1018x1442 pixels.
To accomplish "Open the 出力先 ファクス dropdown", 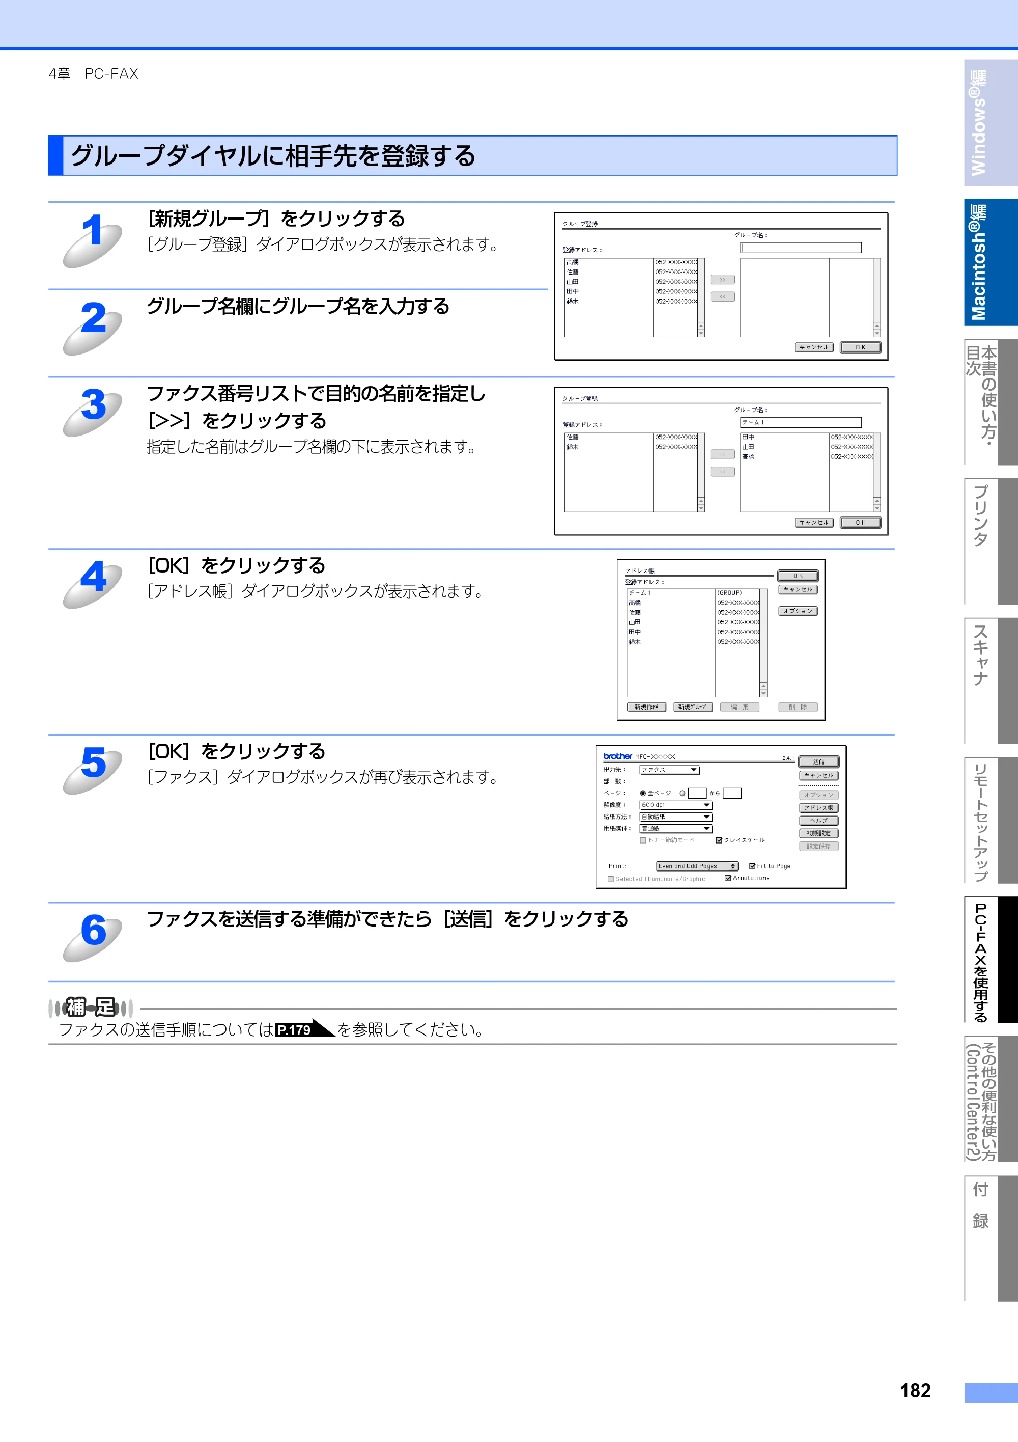I will pyautogui.click(x=669, y=770).
